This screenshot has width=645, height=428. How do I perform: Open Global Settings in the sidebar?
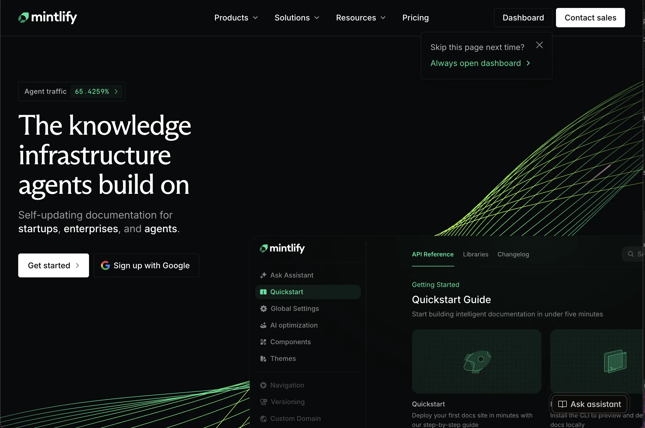pyautogui.click(x=308, y=309)
